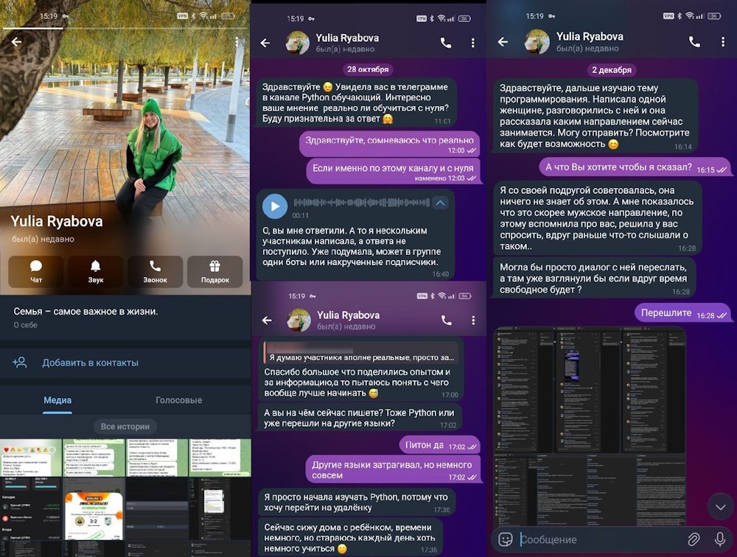Open the three-dot menu in the 2 декабря chat
The width and height of the screenshot is (737, 557).
(721, 42)
